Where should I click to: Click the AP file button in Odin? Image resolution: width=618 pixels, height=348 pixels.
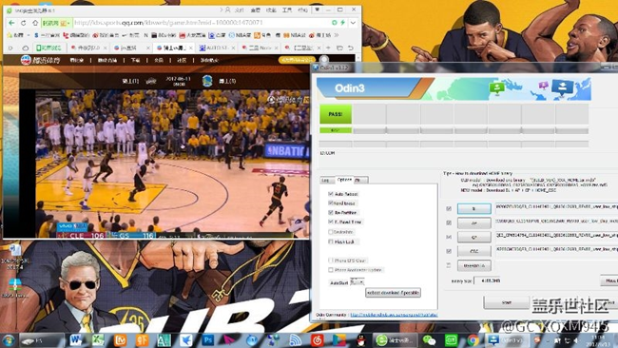(473, 223)
